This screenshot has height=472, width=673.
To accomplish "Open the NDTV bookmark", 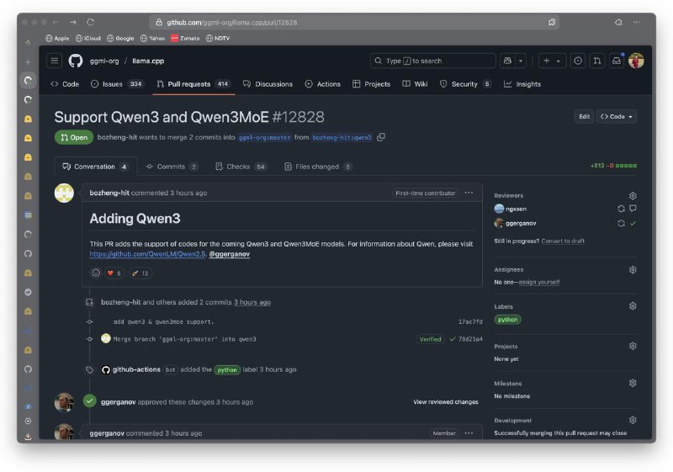I will click(218, 38).
